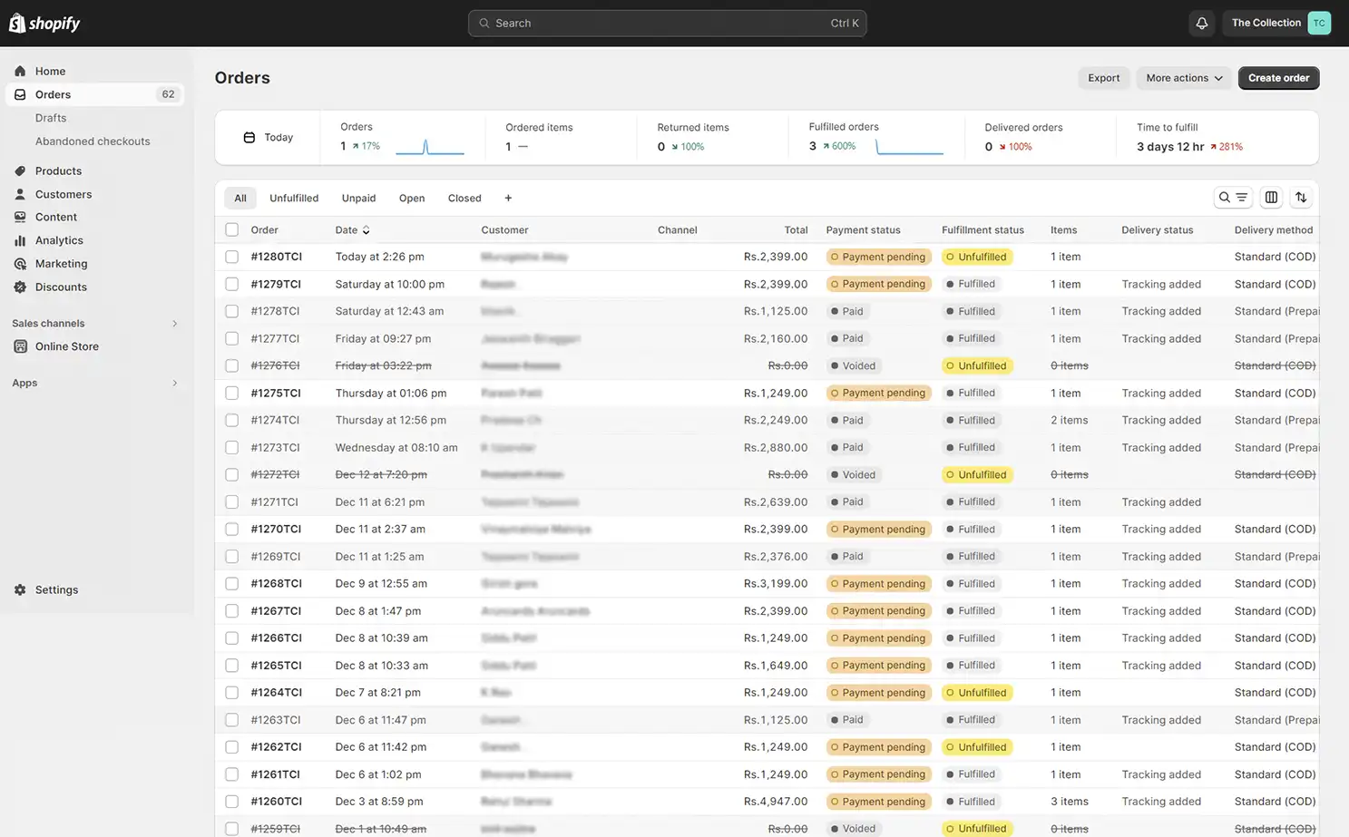1349x837 pixels.
Task: Open the Discounts section
Action: pyautogui.click(x=61, y=287)
